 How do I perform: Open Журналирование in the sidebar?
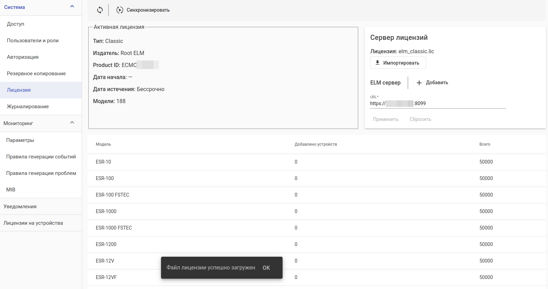[x=28, y=107]
